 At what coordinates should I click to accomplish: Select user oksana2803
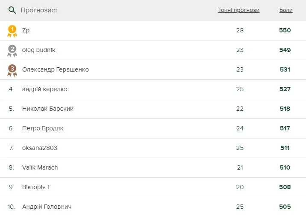click(x=40, y=148)
